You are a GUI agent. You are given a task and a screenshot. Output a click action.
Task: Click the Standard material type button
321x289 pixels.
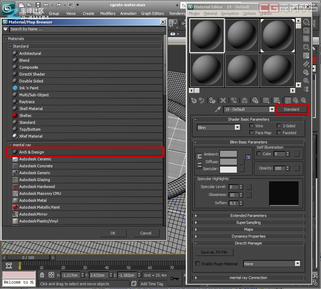point(291,109)
